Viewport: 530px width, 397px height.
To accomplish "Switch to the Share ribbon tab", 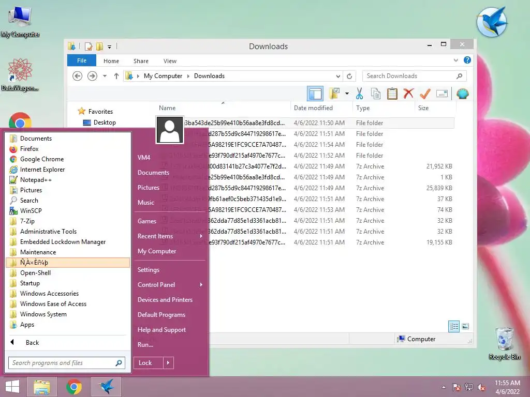I will point(141,61).
